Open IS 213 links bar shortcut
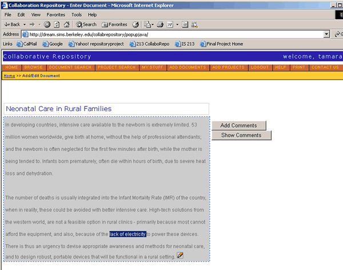Screen dimensions: 343x270 [185, 44]
